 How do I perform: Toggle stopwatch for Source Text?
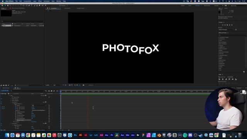tap(12, 97)
